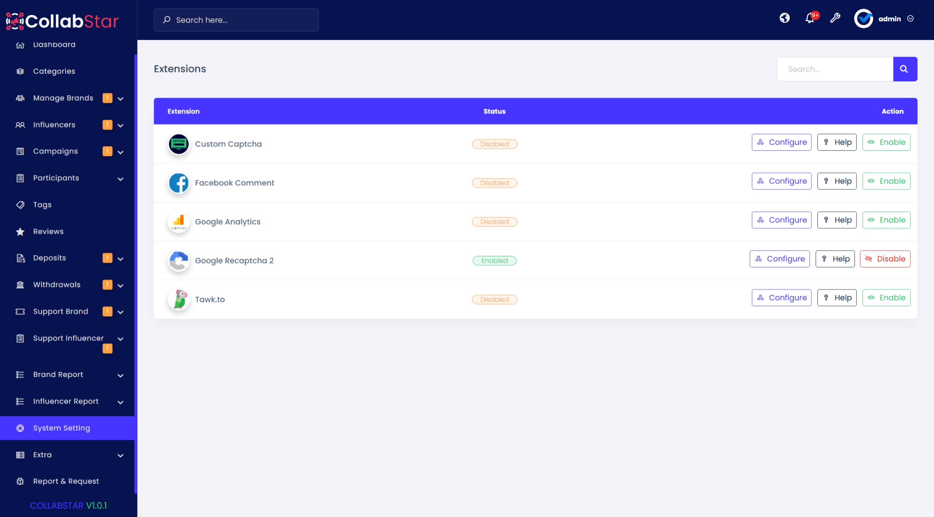Click the Google Recaptcha 2 'Enabled' status badge
Image resolution: width=934 pixels, height=517 pixels.
494,260
